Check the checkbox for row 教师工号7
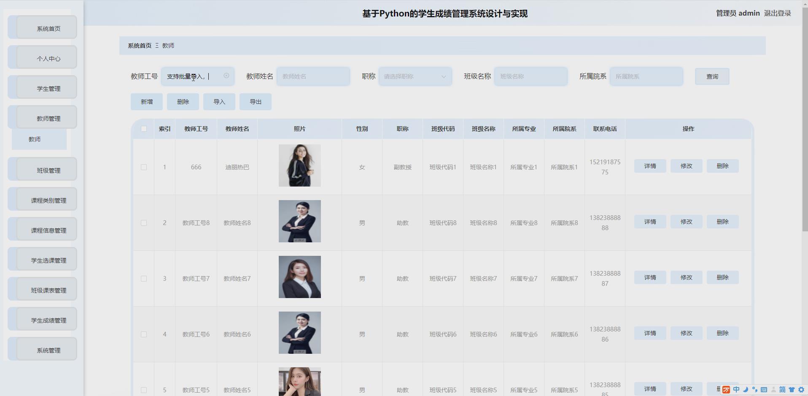The height and width of the screenshot is (396, 808). pyautogui.click(x=144, y=278)
